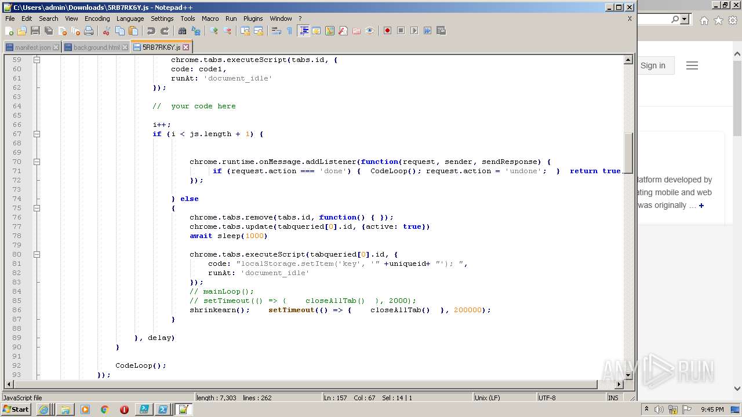
Task: Switch to the manifest.json tab
Action: tap(32, 47)
